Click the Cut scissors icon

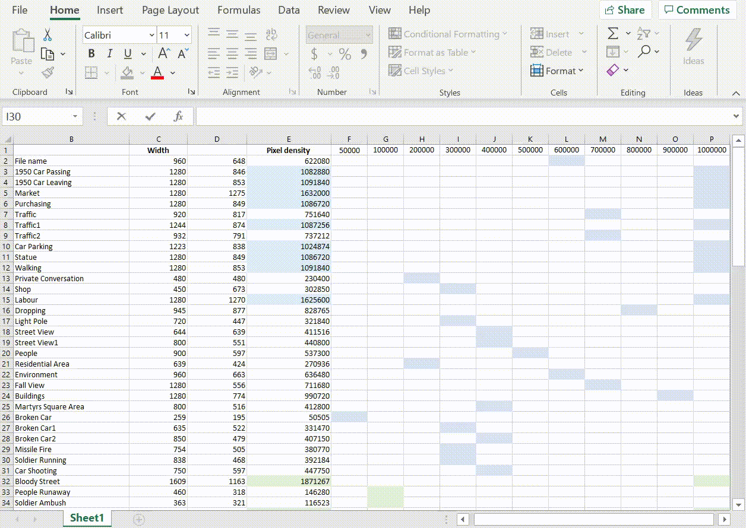tap(48, 35)
